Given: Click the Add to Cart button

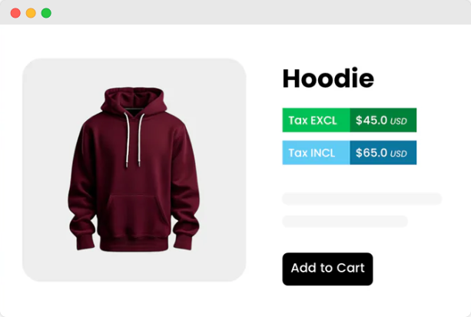Looking at the screenshot, I should (x=327, y=269).
